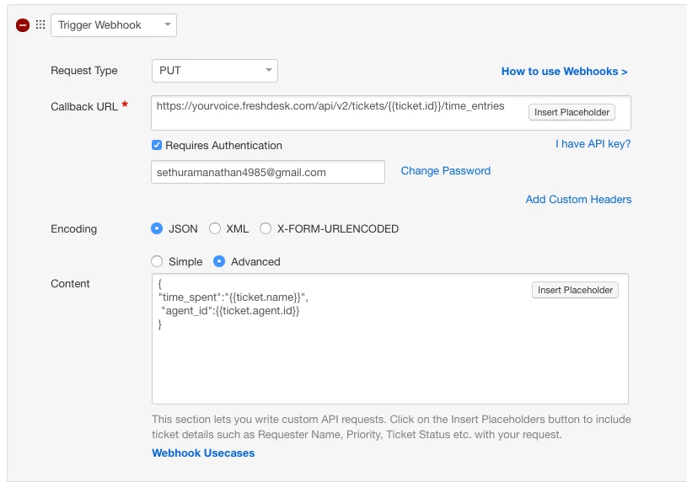Click the Callback URL label
The height and width of the screenshot is (482, 687).
coord(84,106)
